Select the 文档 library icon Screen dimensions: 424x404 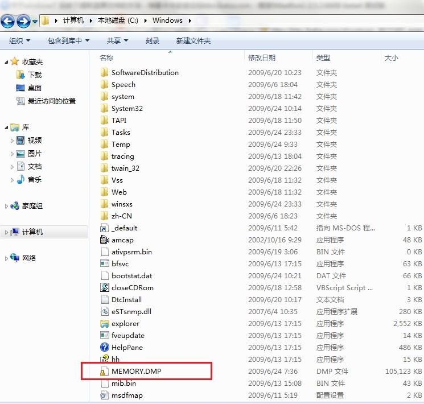(x=20, y=166)
